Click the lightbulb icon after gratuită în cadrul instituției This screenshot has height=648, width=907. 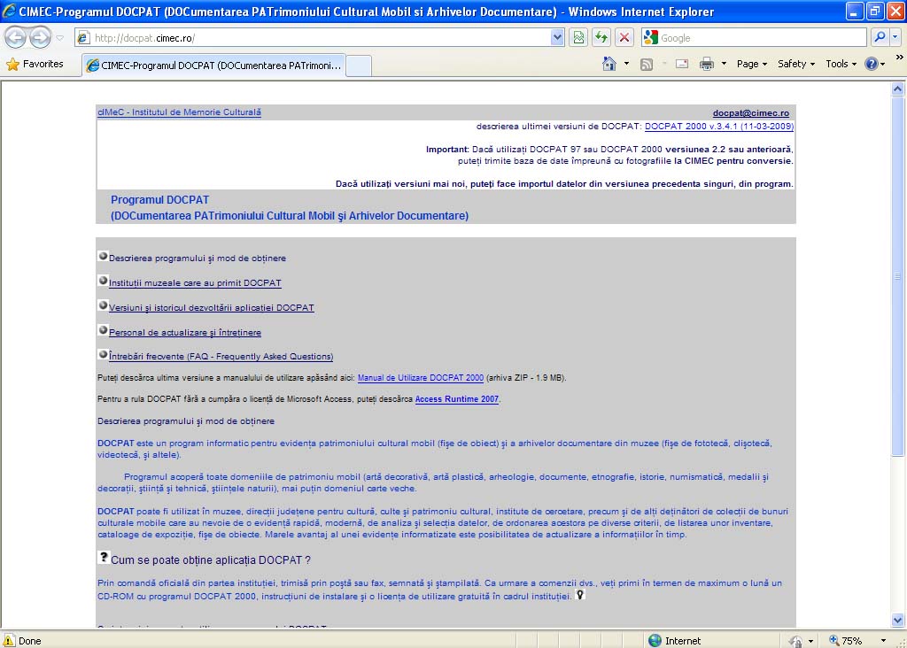click(579, 595)
